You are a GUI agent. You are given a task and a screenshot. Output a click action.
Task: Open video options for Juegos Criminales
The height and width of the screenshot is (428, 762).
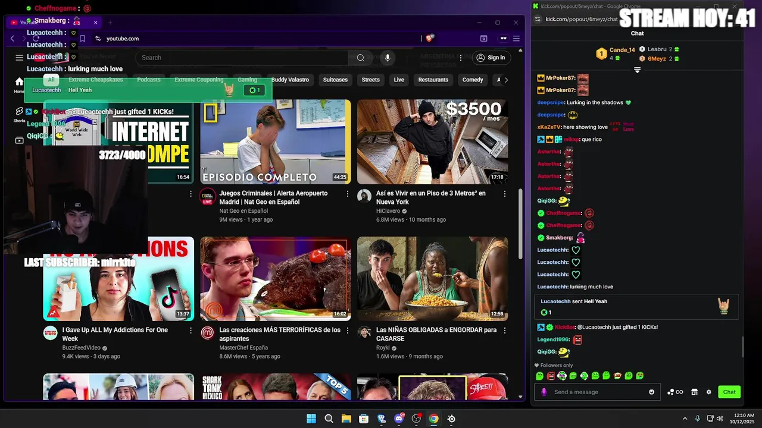(348, 194)
